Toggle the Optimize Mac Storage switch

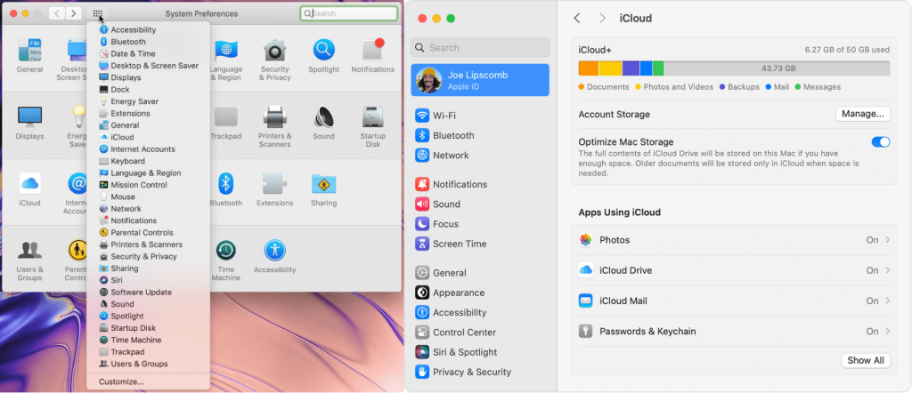pos(881,141)
